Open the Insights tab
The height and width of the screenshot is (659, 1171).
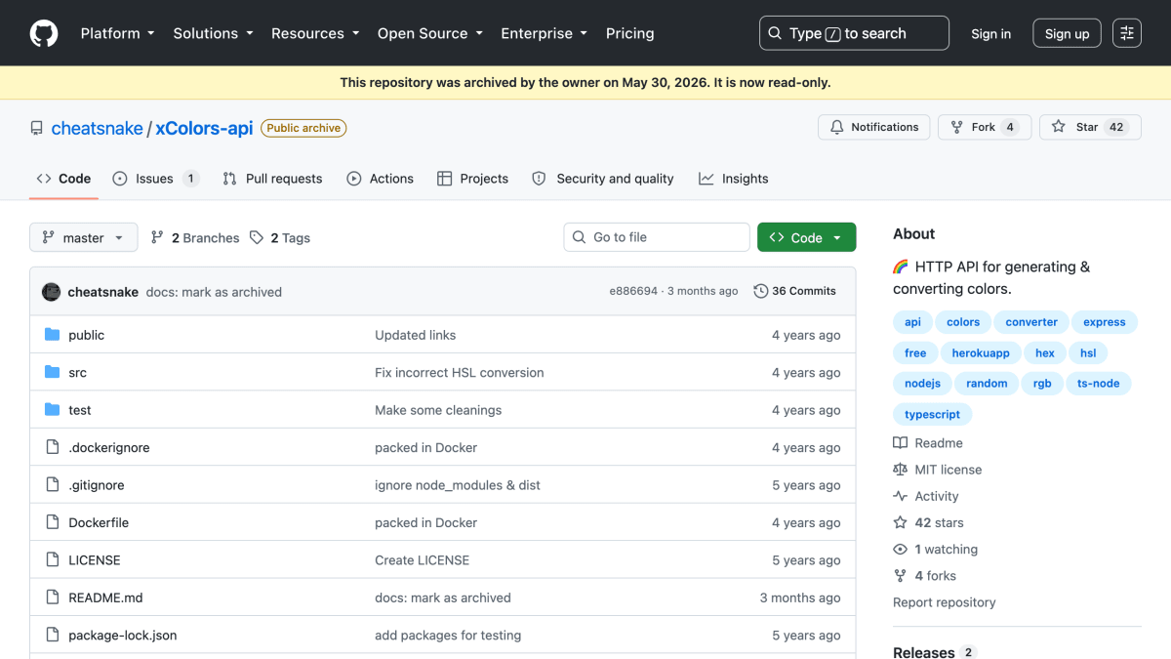[x=734, y=179]
